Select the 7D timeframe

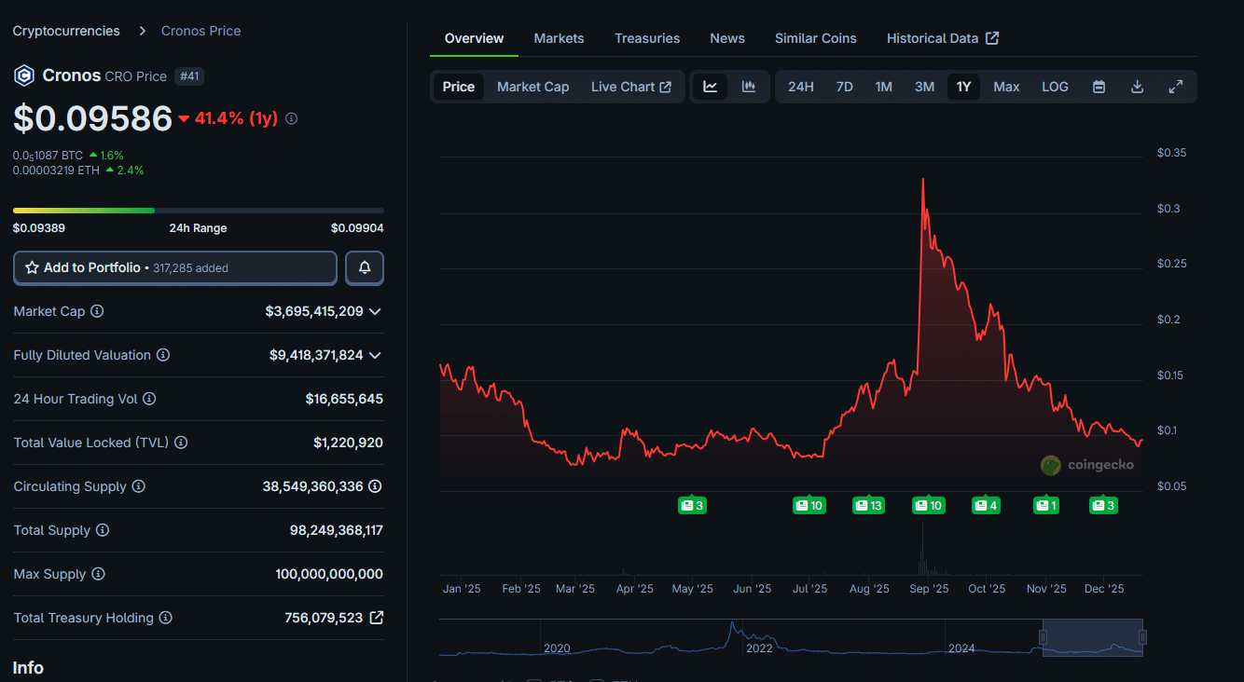tap(844, 86)
